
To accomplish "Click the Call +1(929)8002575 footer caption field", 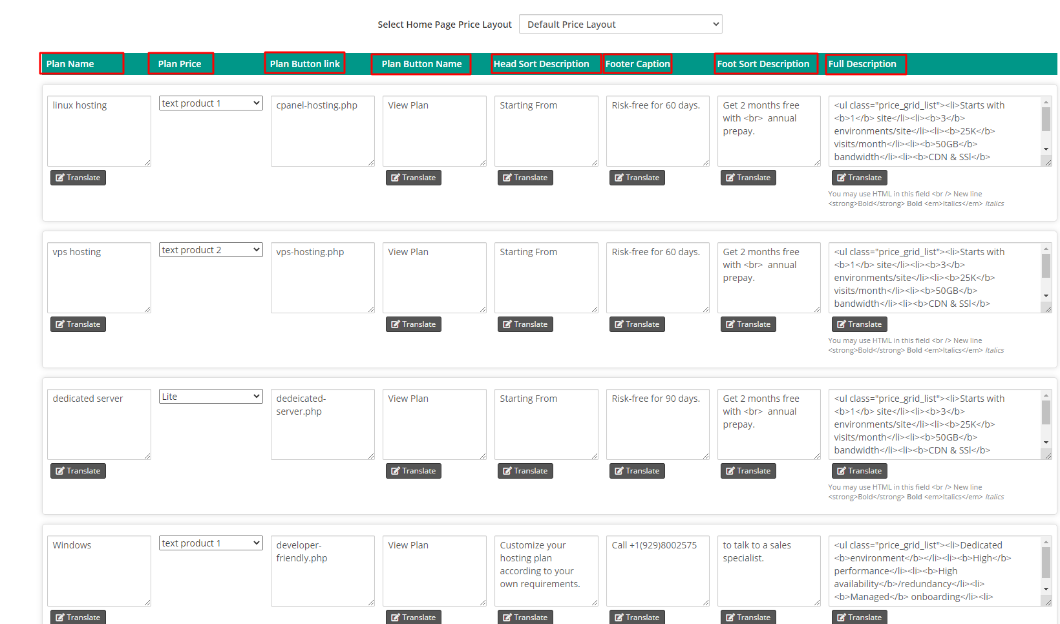I will tap(657, 571).
